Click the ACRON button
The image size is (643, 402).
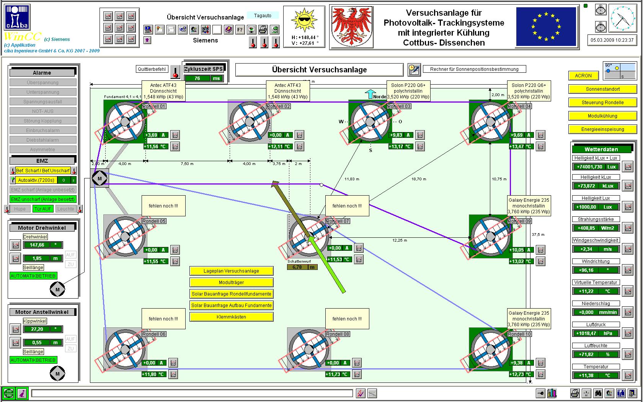pyautogui.click(x=583, y=76)
